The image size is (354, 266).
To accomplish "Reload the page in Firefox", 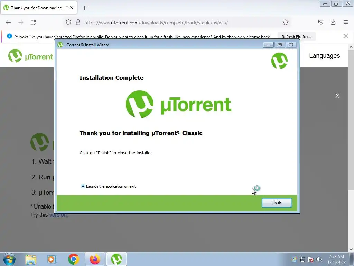I will 33,23.
